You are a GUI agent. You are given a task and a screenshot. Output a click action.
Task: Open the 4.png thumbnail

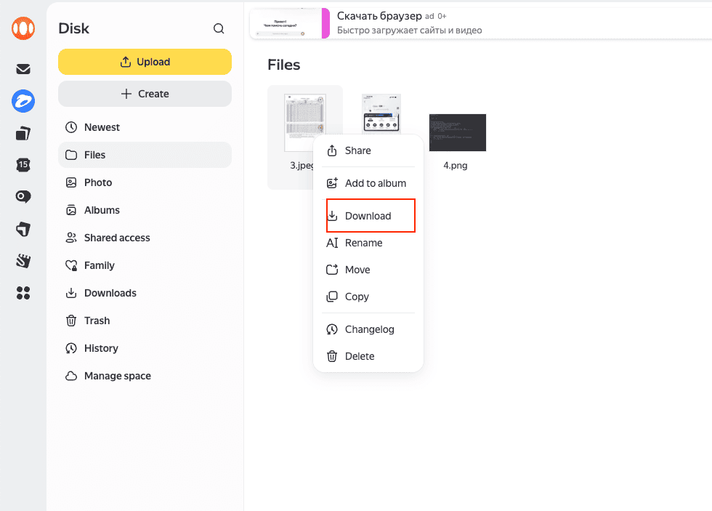pyautogui.click(x=457, y=132)
